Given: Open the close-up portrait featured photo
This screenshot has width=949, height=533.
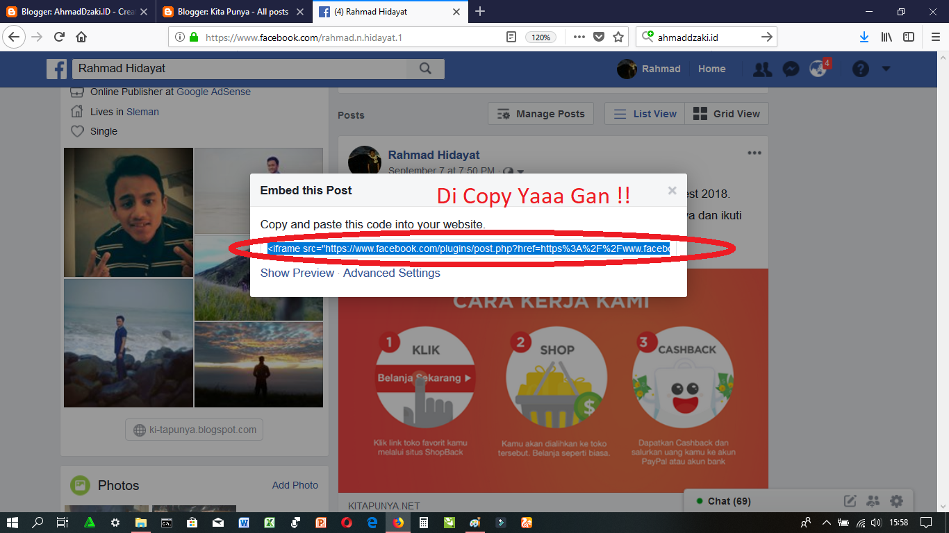Looking at the screenshot, I should coord(129,212).
